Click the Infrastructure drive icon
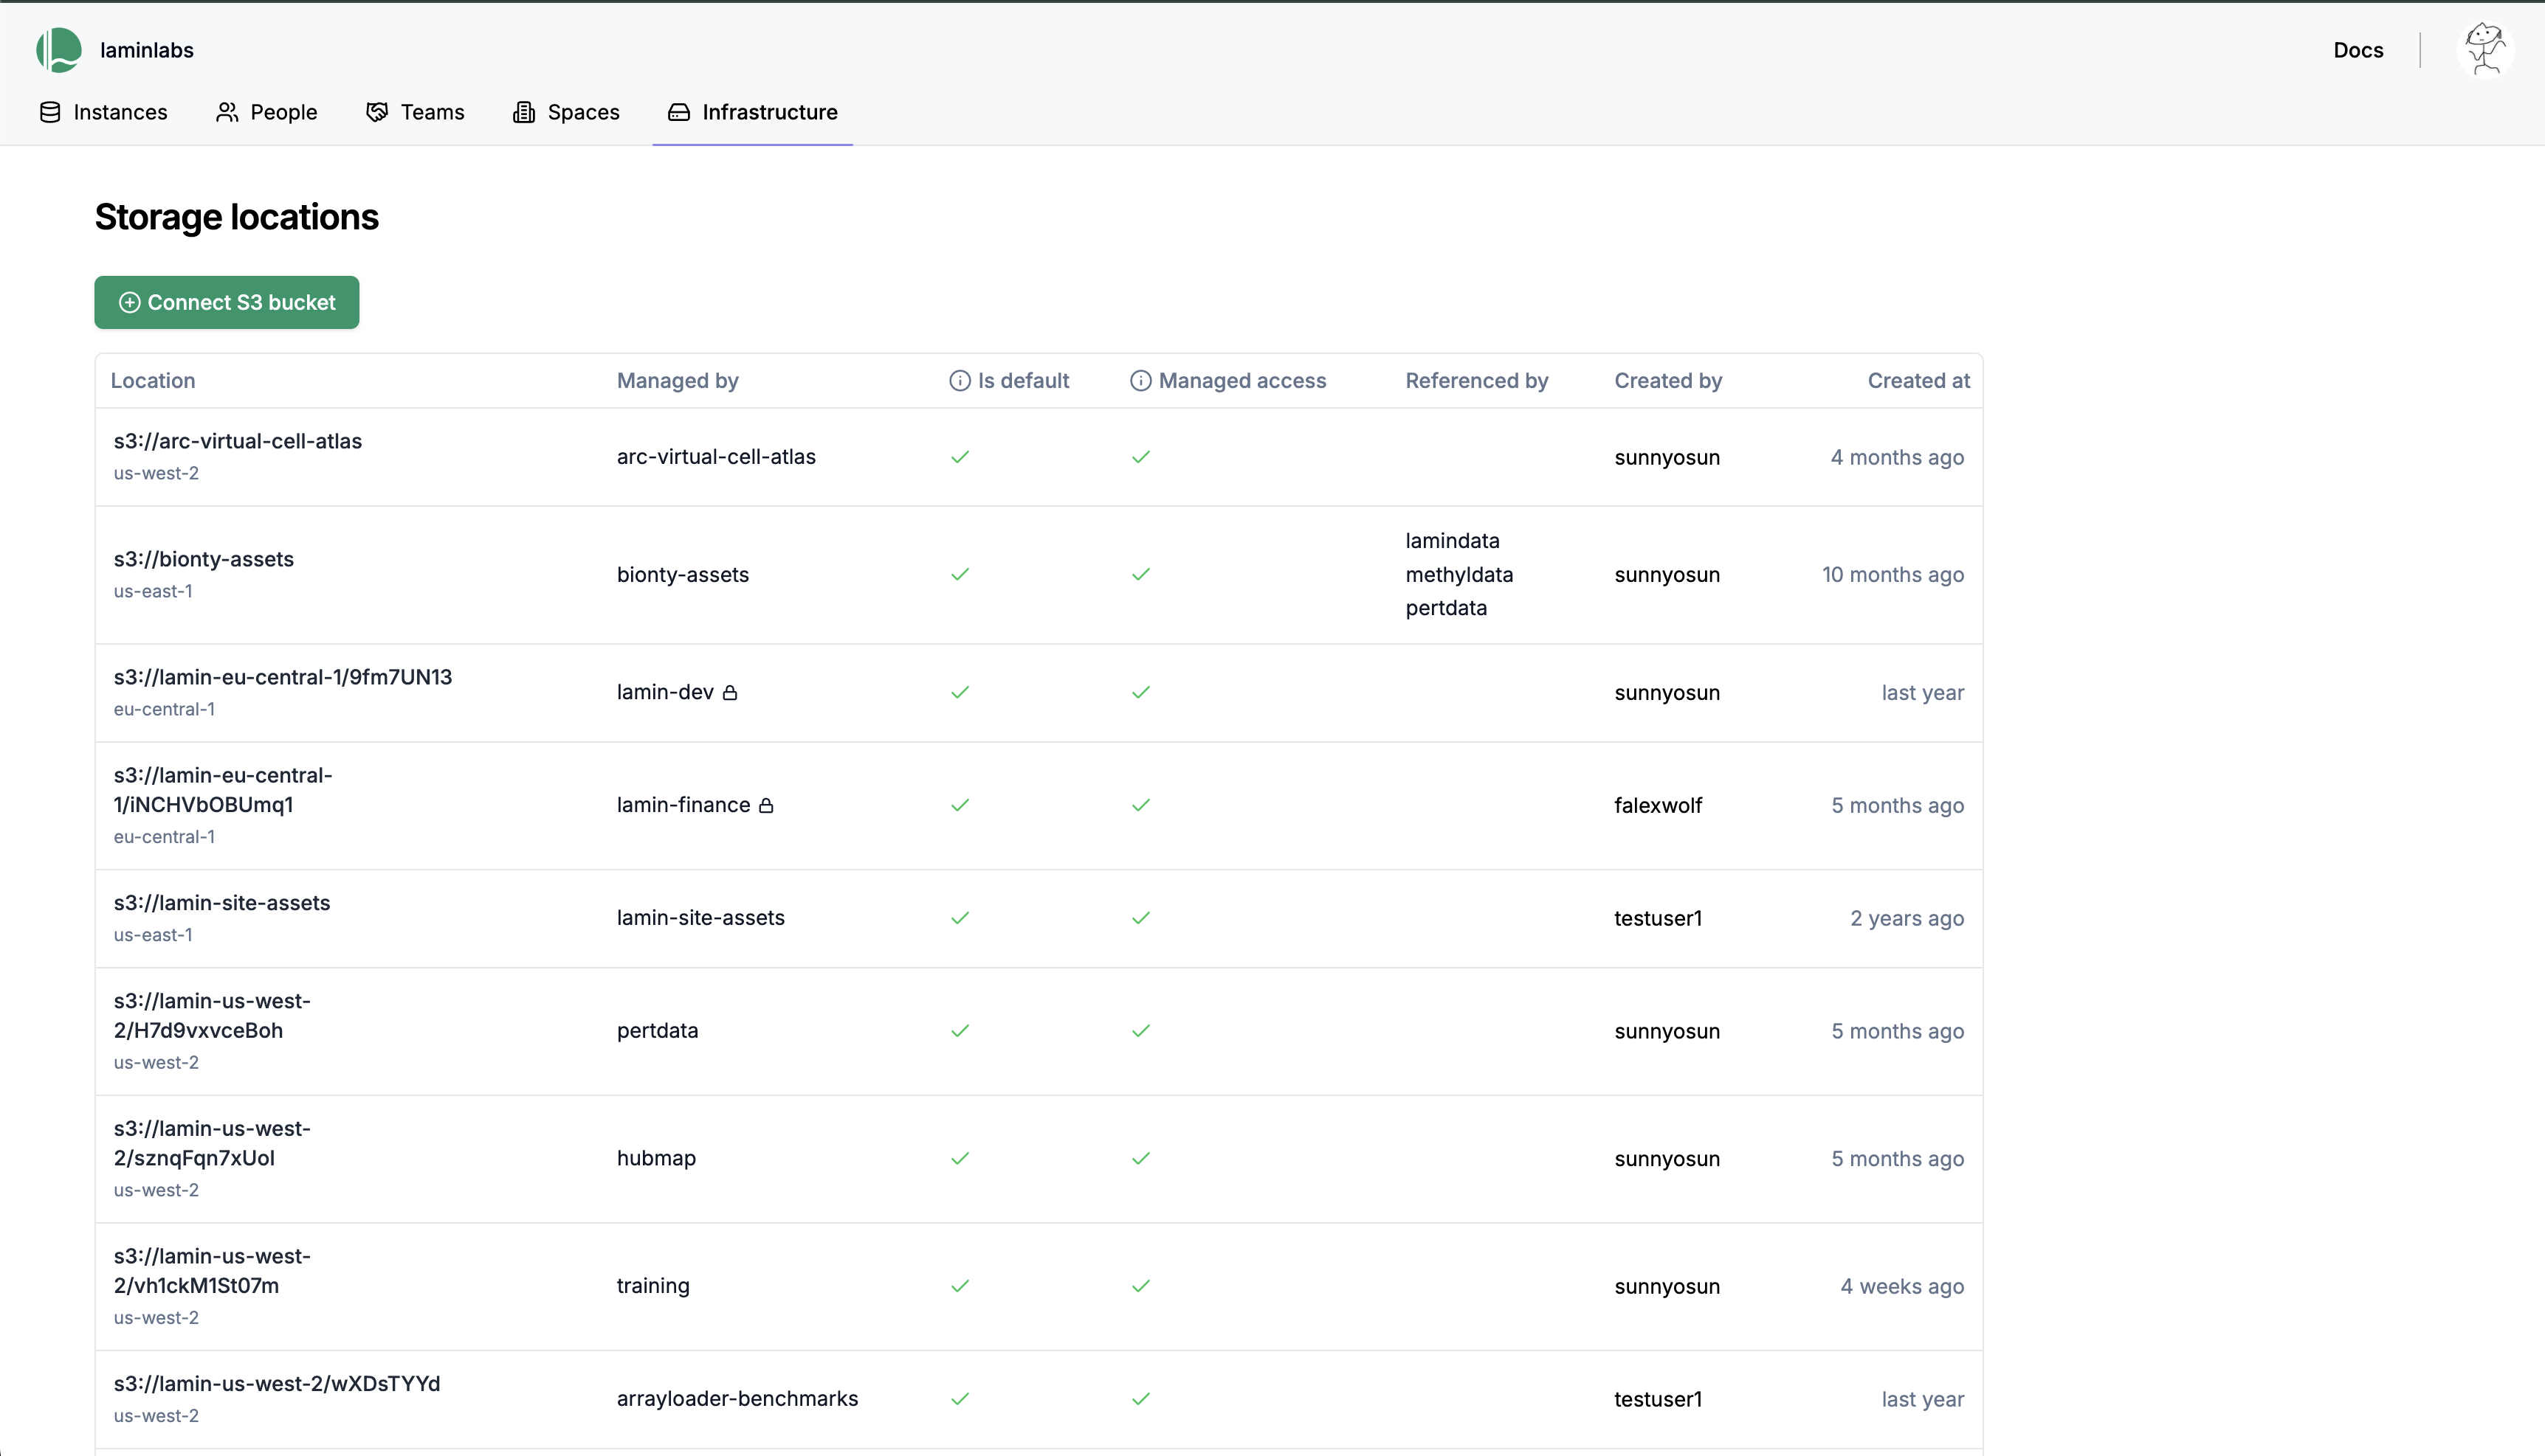 679,112
